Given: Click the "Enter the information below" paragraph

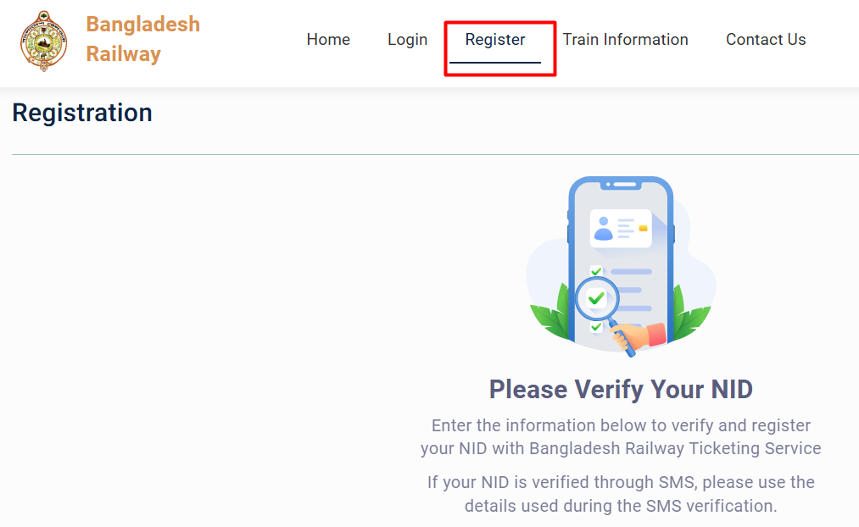Looking at the screenshot, I should [x=621, y=436].
